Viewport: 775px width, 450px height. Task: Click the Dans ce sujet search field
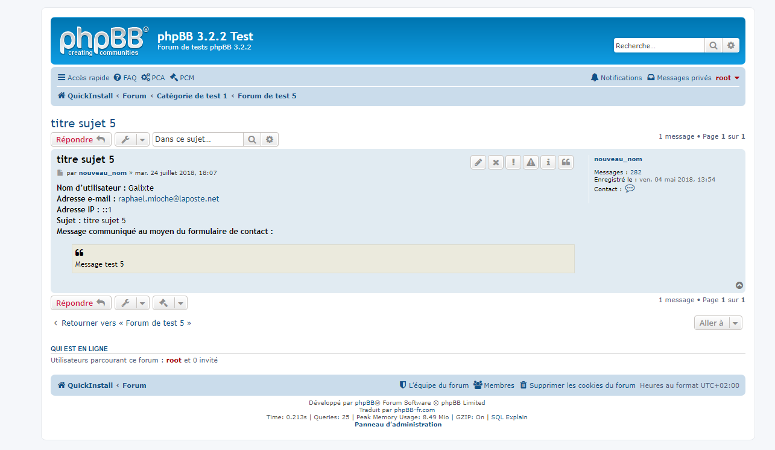click(x=198, y=140)
